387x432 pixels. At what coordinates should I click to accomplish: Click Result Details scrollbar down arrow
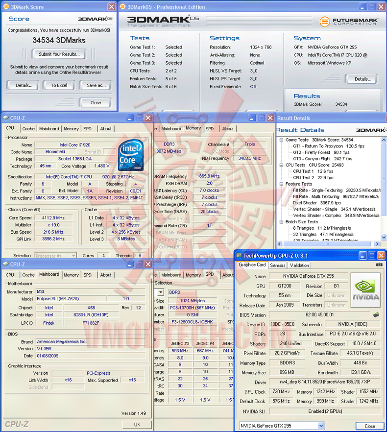pos(384,237)
